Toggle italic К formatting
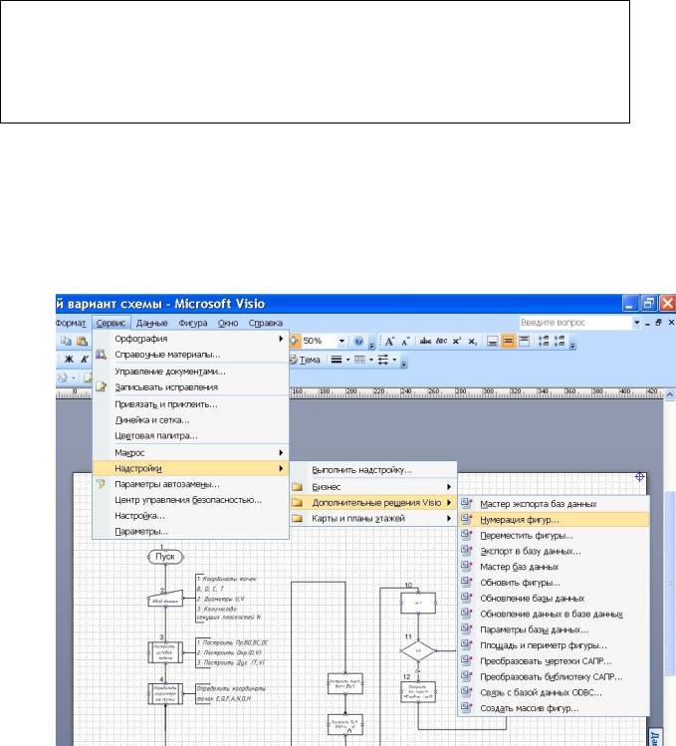 pyautogui.click(x=85, y=360)
